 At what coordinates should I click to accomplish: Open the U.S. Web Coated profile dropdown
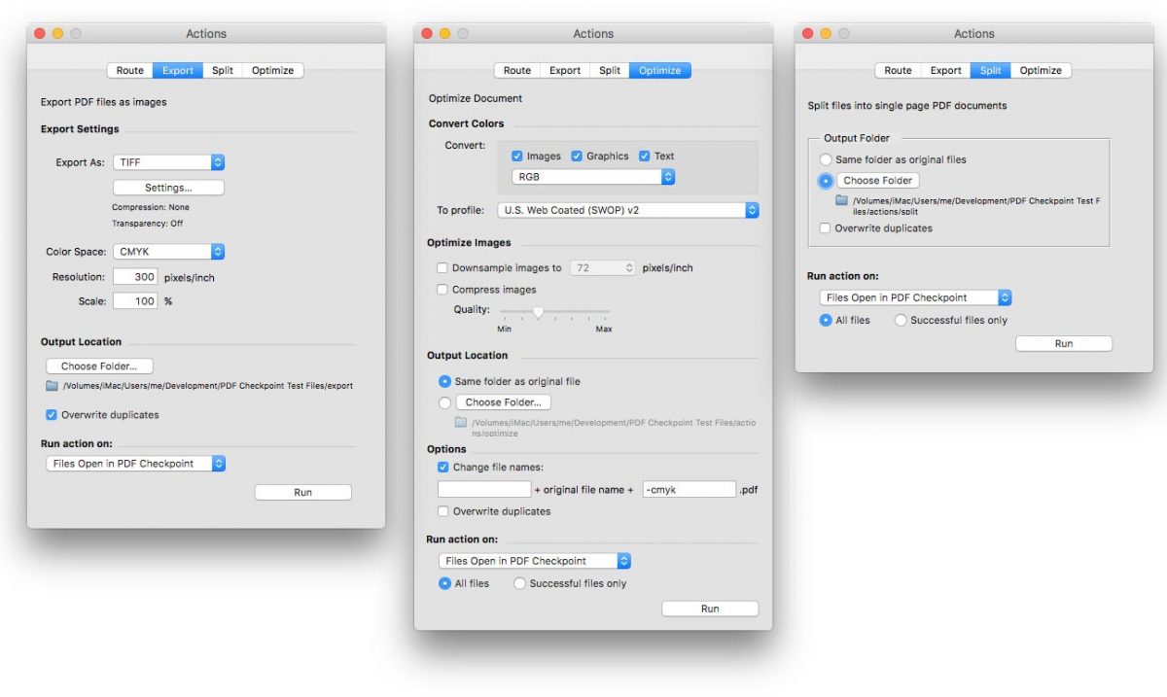coord(628,210)
